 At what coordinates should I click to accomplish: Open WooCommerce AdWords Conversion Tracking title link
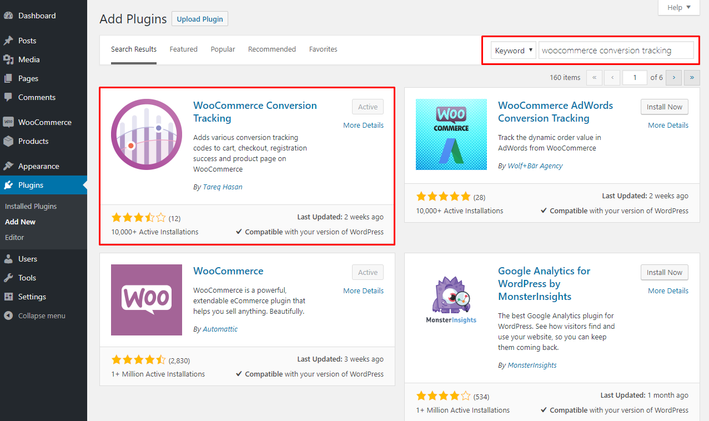pos(555,112)
